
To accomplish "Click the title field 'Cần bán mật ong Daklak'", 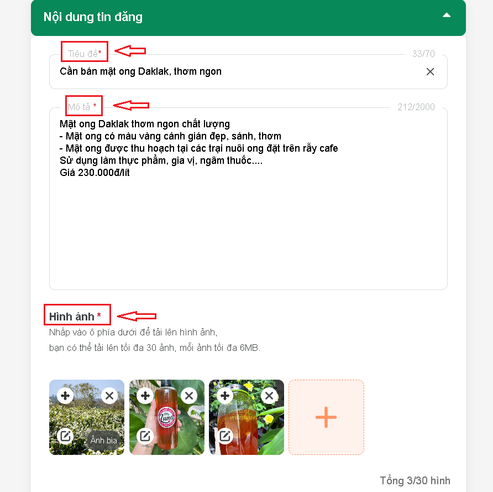I will tap(248, 72).
